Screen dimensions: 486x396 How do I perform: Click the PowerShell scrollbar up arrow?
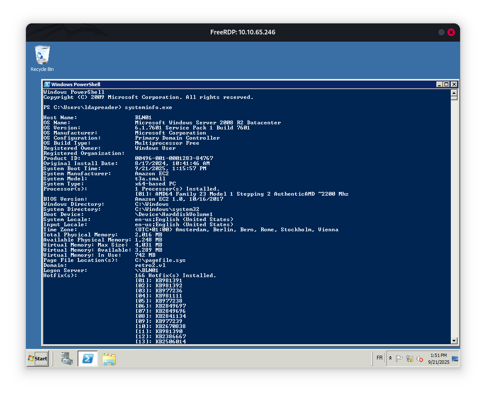point(454,92)
